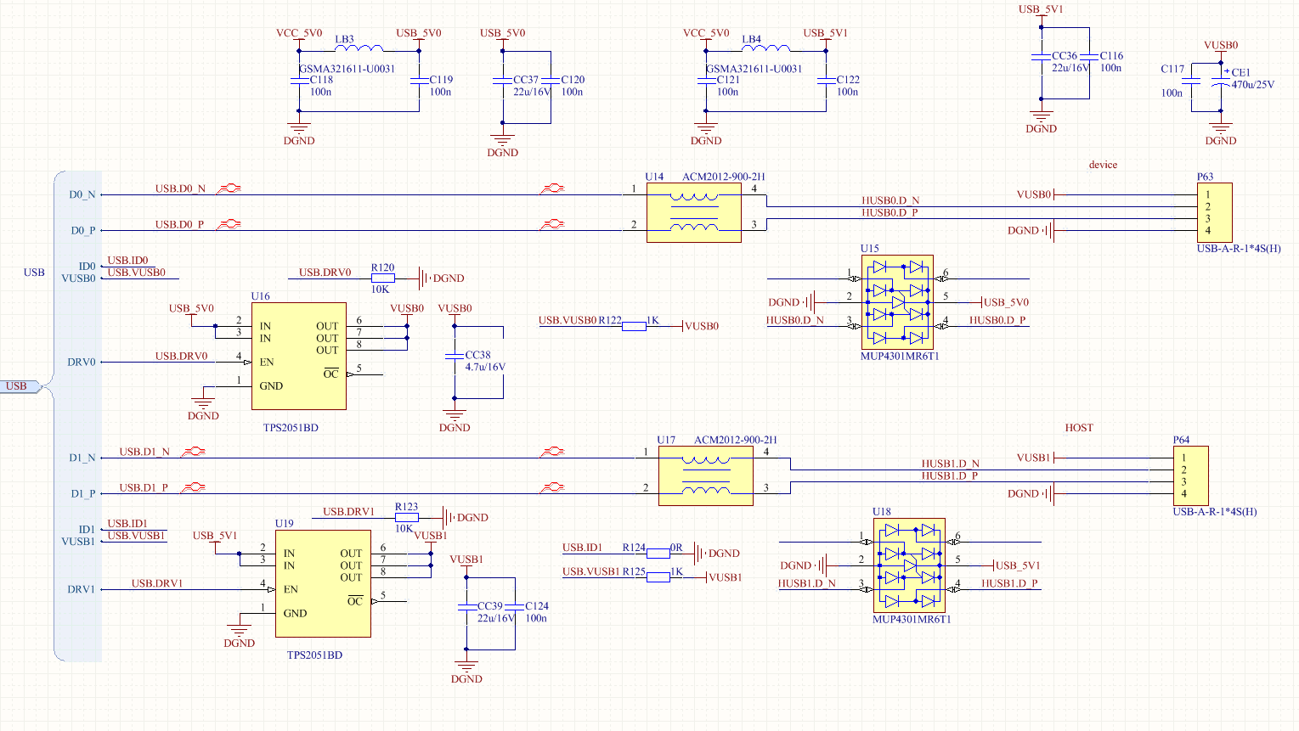This screenshot has width=1299, height=731.
Task: Click the USB.D0_N net label
Action: pyautogui.click(x=180, y=188)
